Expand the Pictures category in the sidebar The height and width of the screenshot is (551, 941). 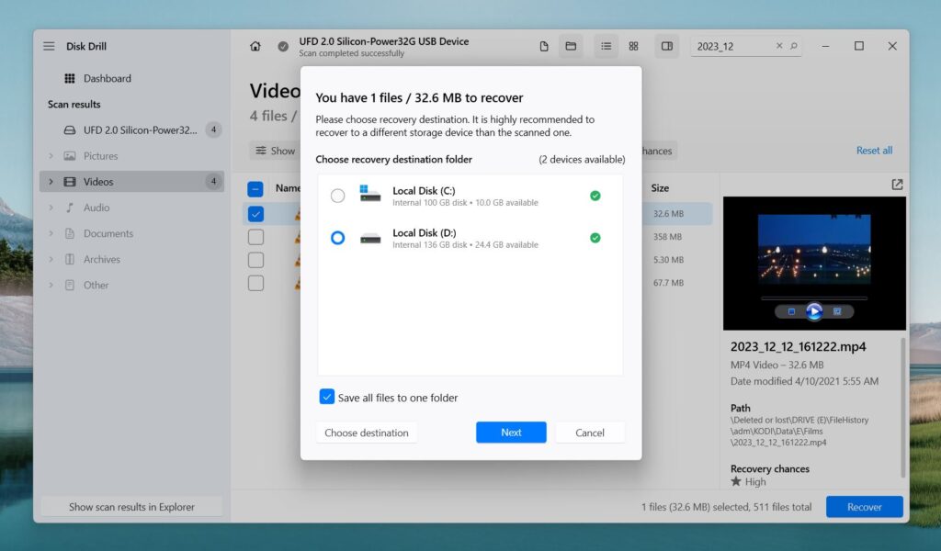[52, 155]
